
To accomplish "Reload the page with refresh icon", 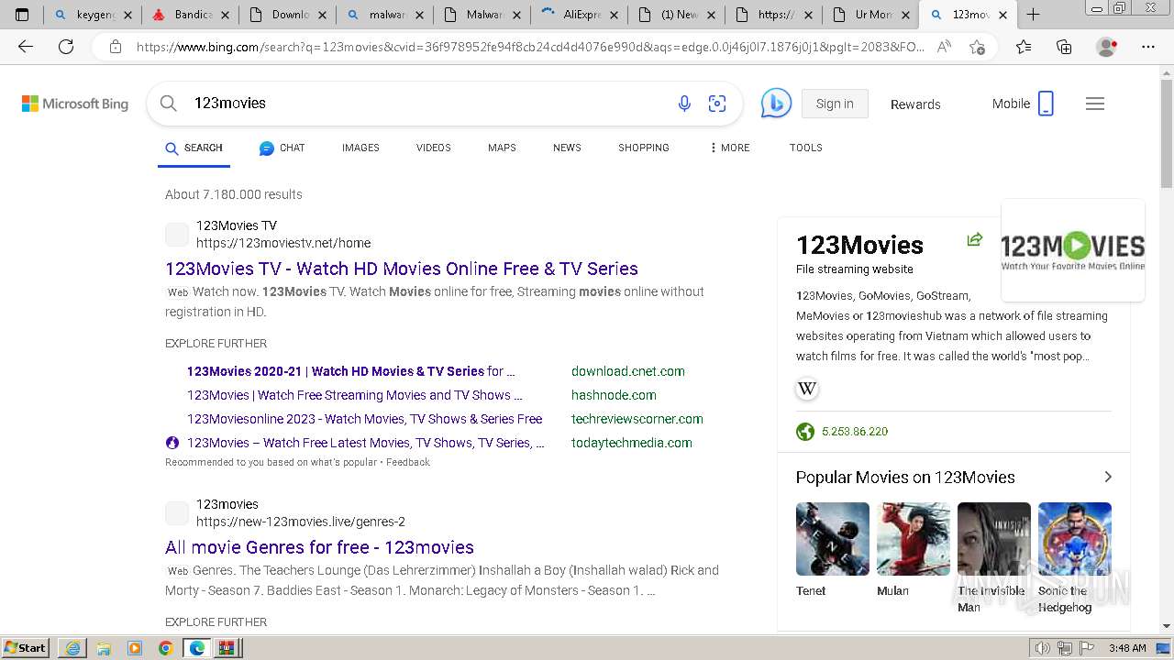I will coord(66,47).
